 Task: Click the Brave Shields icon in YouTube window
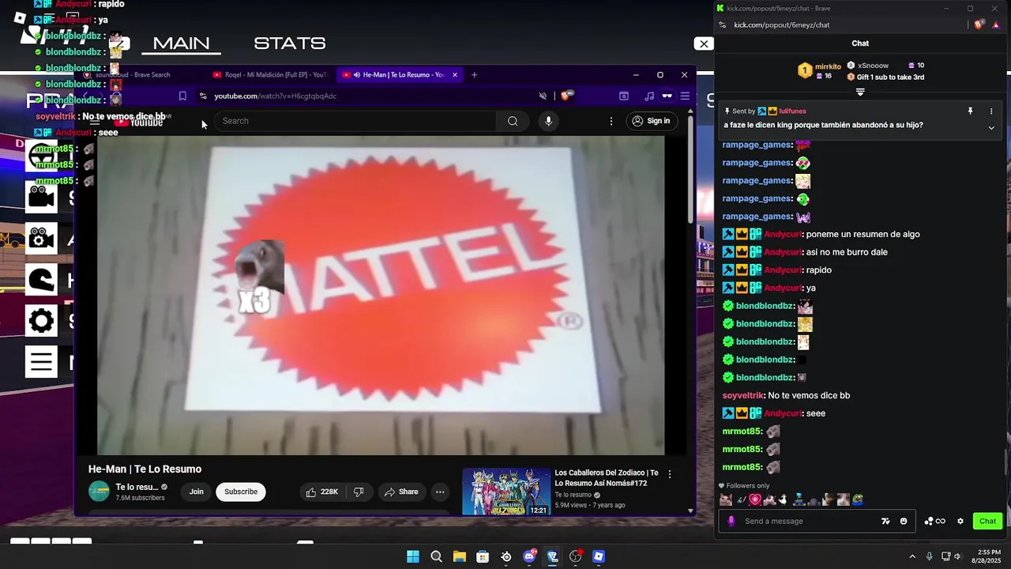coord(566,96)
